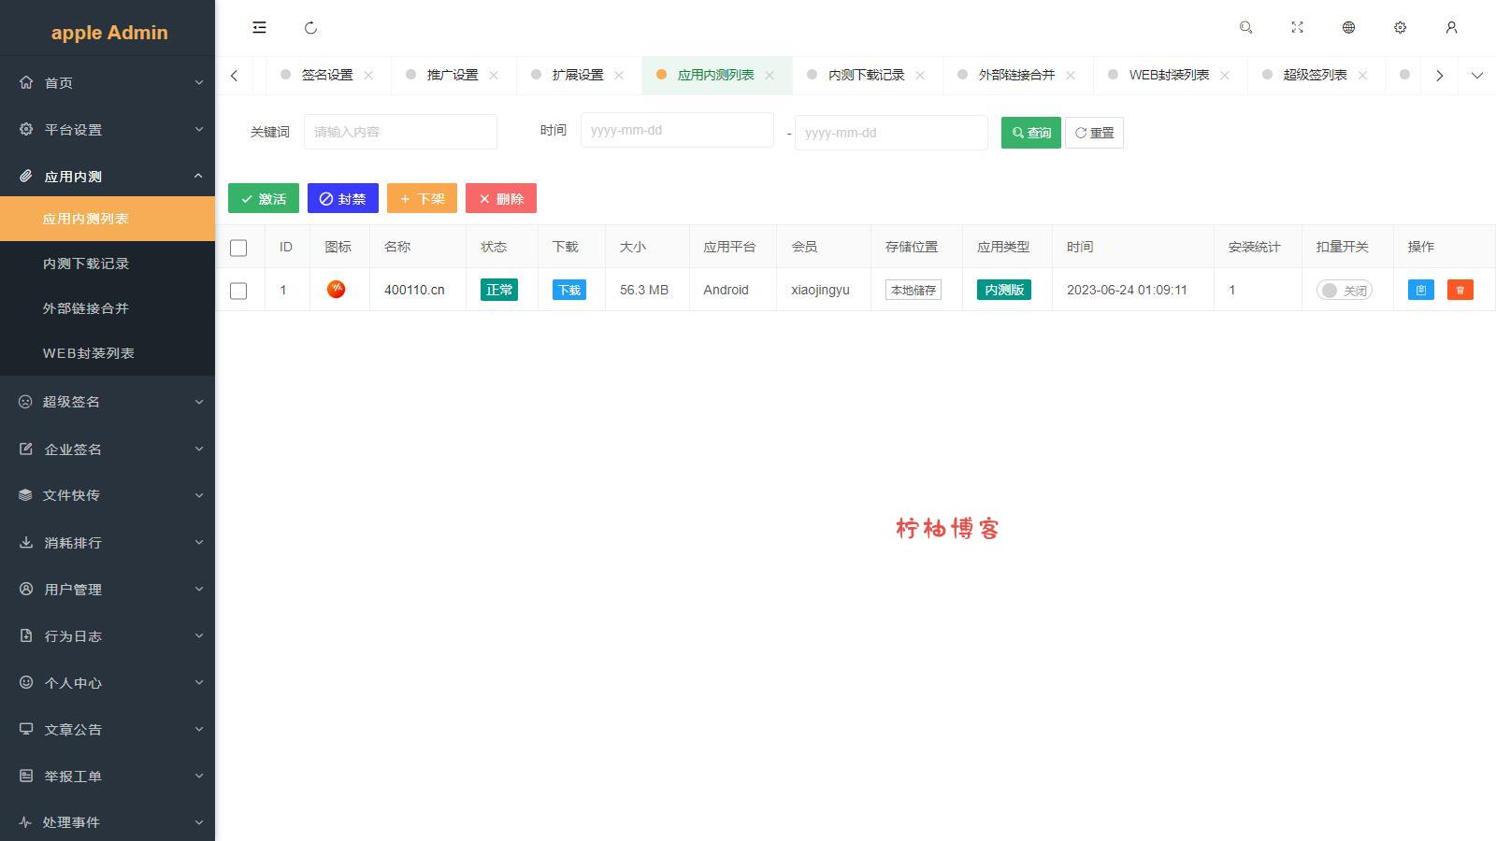Collapse the sidebar with the menu fold icon
This screenshot has height=841, width=1496.
tap(259, 28)
